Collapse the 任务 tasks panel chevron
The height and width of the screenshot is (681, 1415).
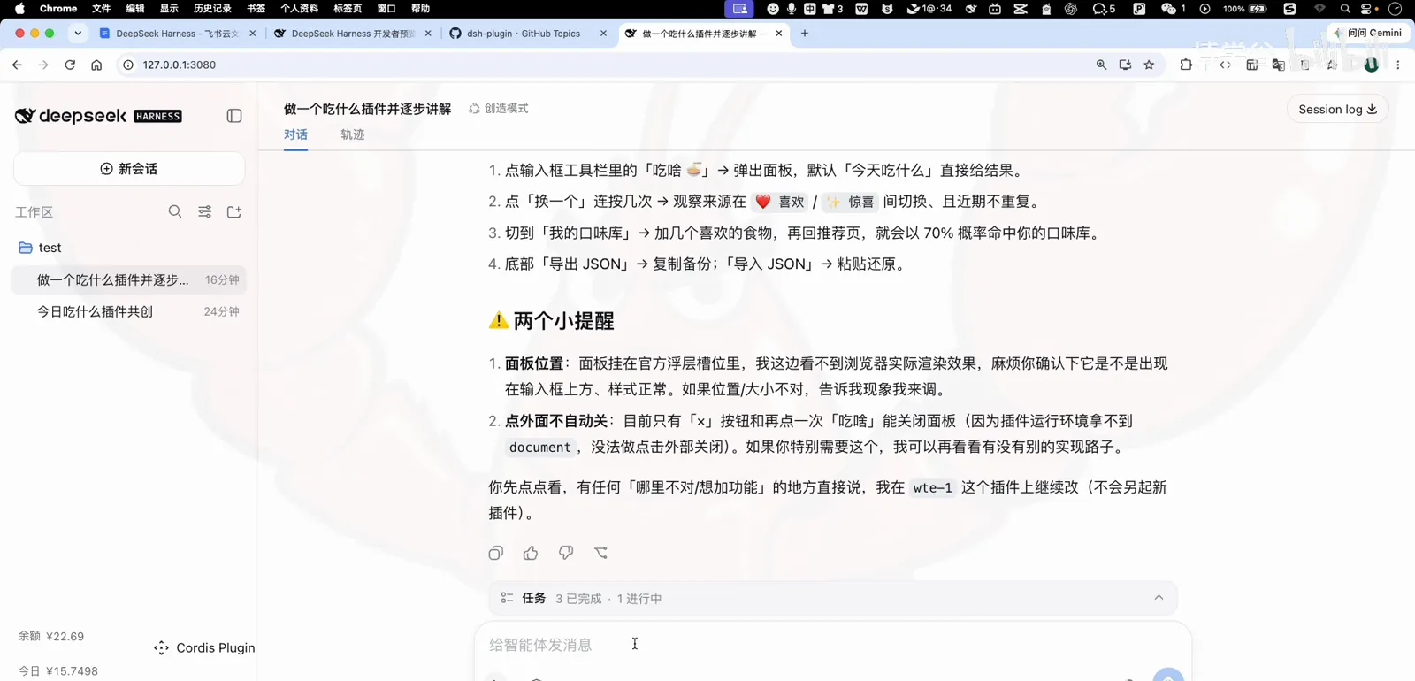1159,598
